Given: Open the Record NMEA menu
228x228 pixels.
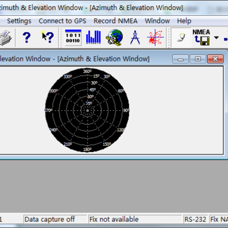Looking at the screenshot, I should click(x=115, y=21).
